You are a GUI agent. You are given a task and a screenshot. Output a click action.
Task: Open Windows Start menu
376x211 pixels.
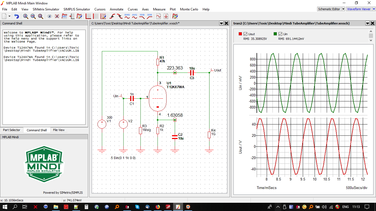tap(5, 207)
